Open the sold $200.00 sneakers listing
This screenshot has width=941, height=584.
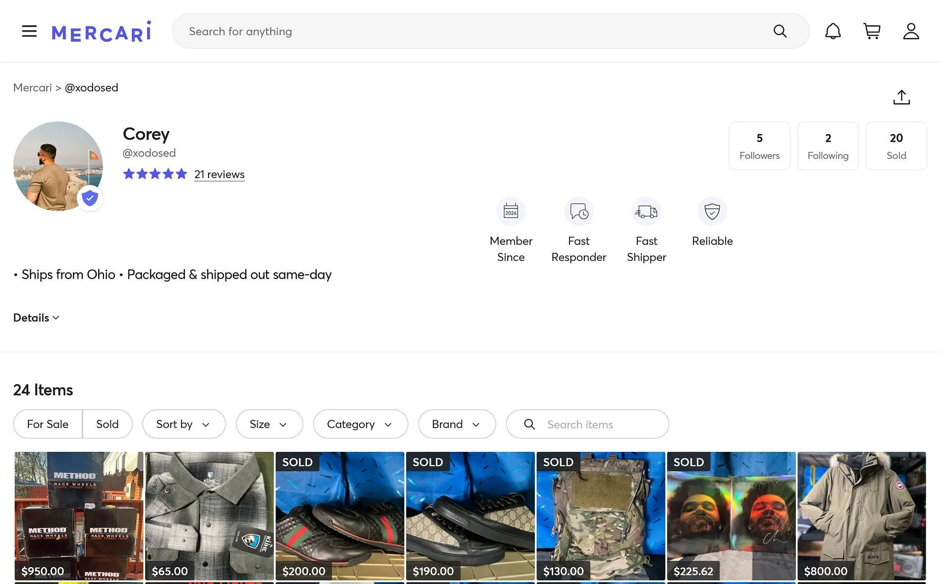[x=340, y=516]
